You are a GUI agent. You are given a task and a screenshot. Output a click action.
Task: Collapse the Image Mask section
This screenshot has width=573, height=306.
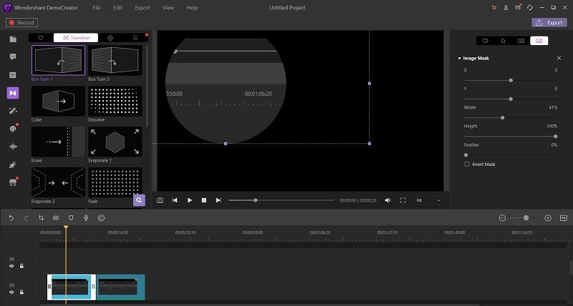click(x=459, y=59)
